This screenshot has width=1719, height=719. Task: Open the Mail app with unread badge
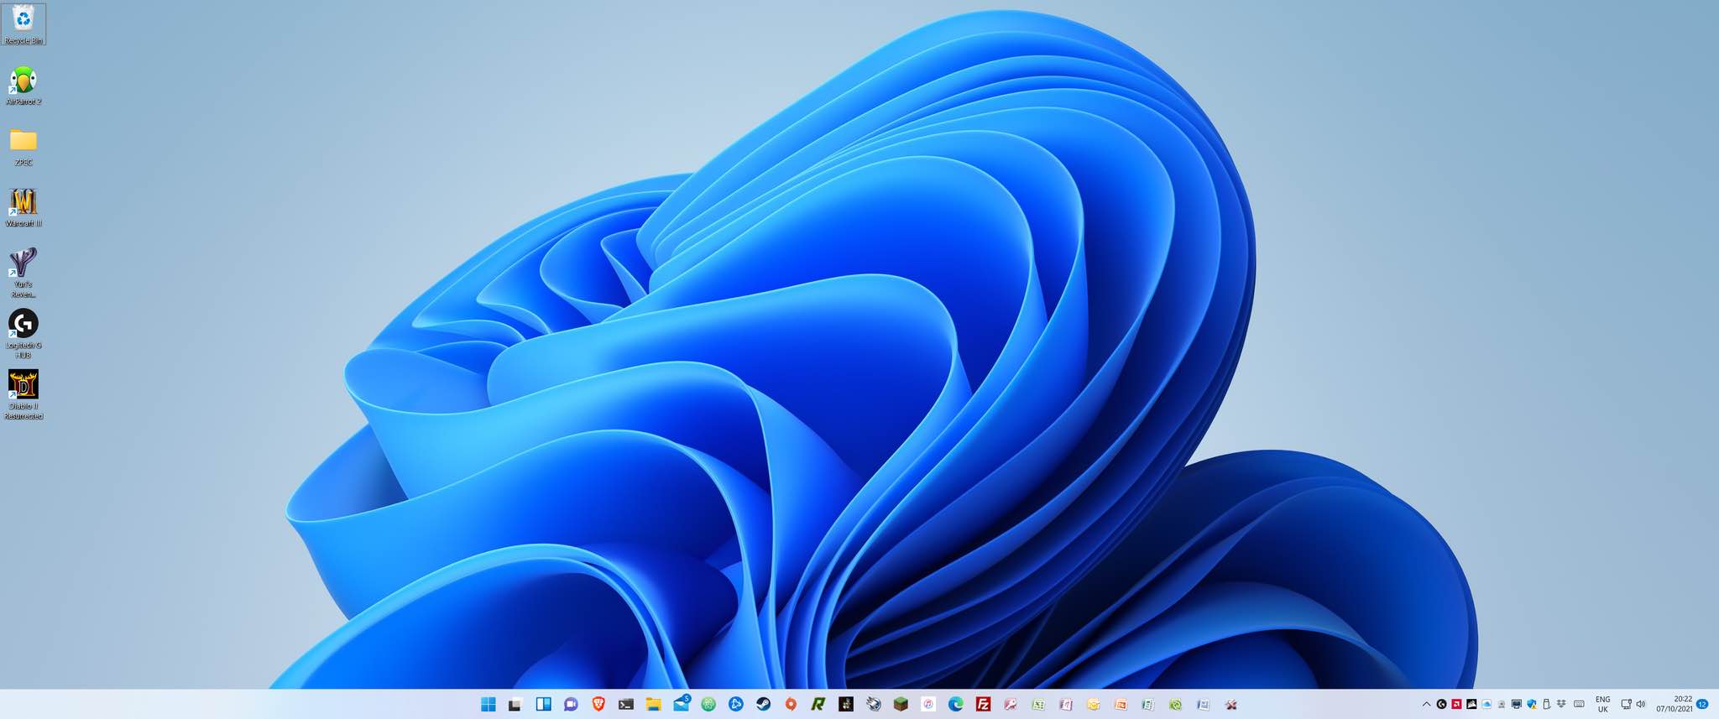[x=681, y=704]
